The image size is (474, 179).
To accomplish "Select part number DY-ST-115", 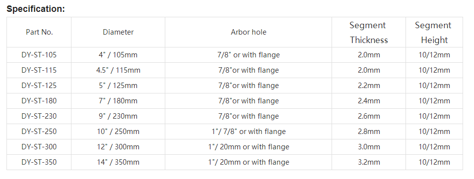I will tap(39, 70).
